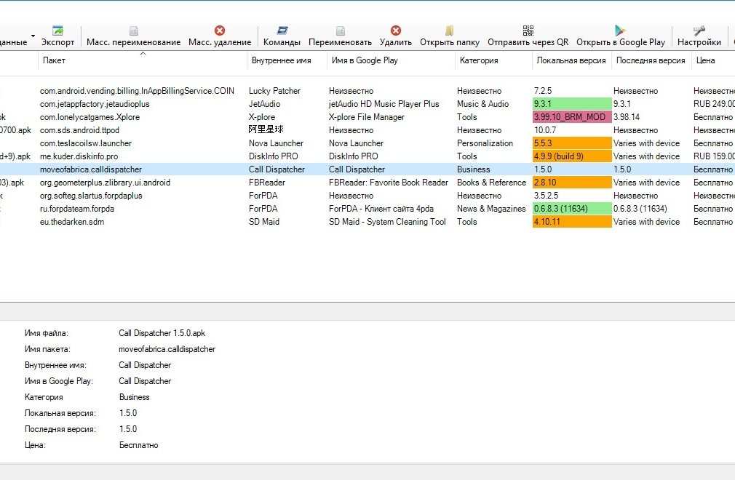Viewport: 735px width, 480px height.
Task: Click the Локальная версия column header
Action: click(x=571, y=60)
